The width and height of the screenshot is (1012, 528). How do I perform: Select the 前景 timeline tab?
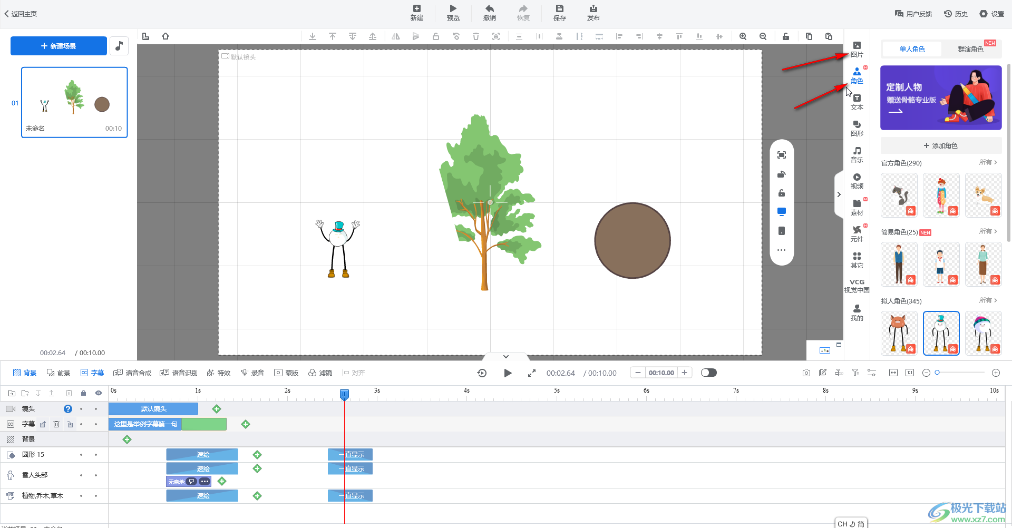pyautogui.click(x=59, y=373)
